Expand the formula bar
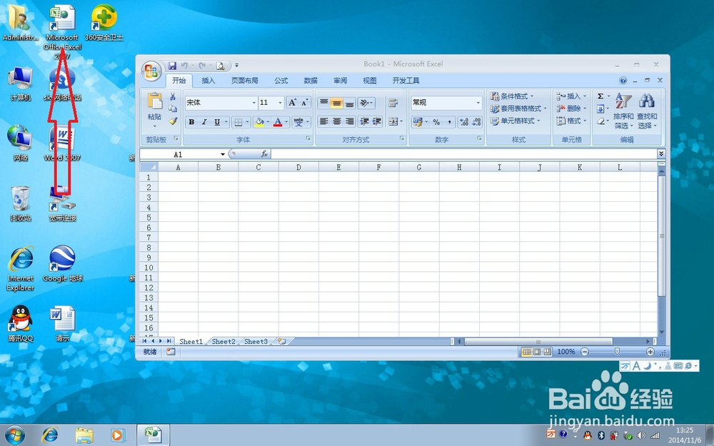 pyautogui.click(x=661, y=154)
